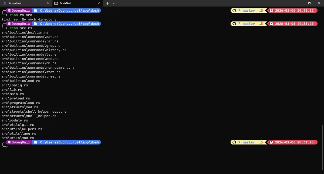Click the Windows logo in the DuongOnix segment

[9, 10]
